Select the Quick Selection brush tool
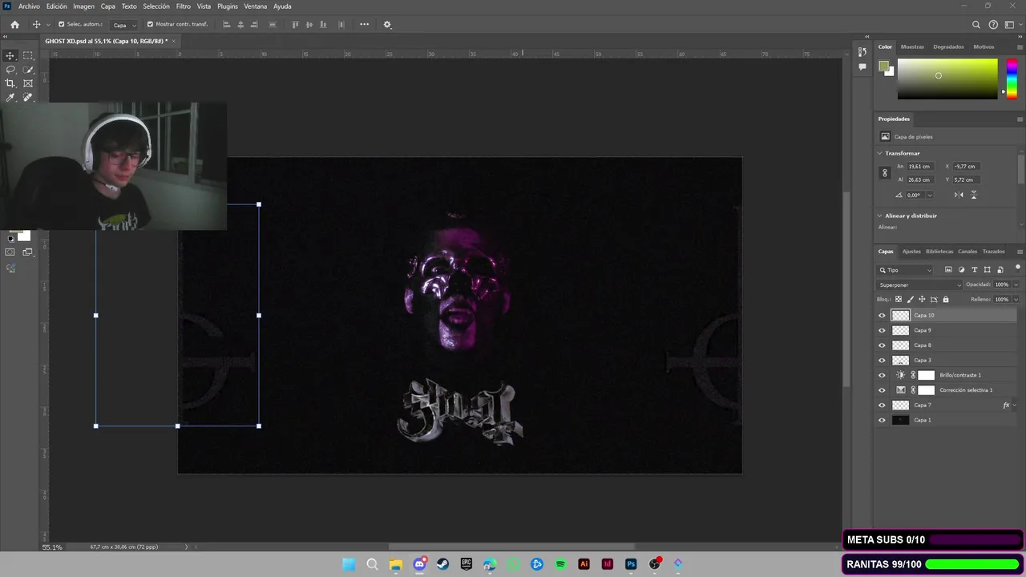The height and width of the screenshot is (577, 1026). point(28,70)
